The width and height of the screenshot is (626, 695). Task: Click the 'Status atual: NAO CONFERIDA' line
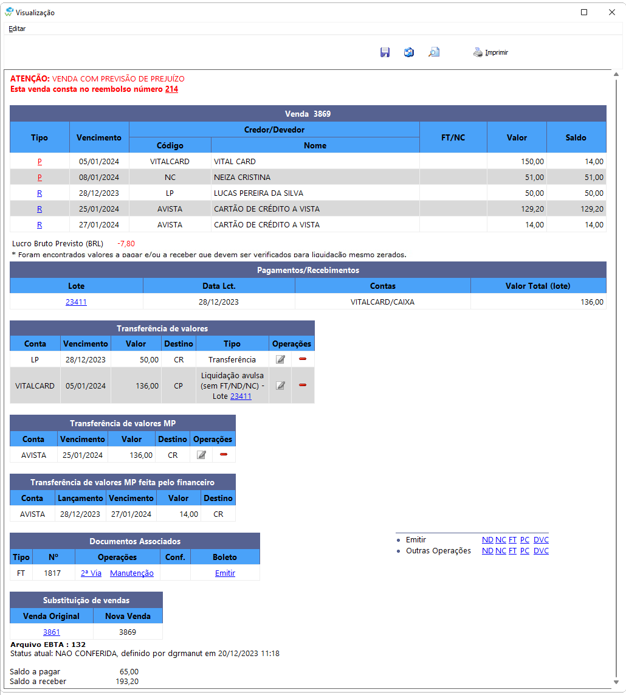(145, 653)
